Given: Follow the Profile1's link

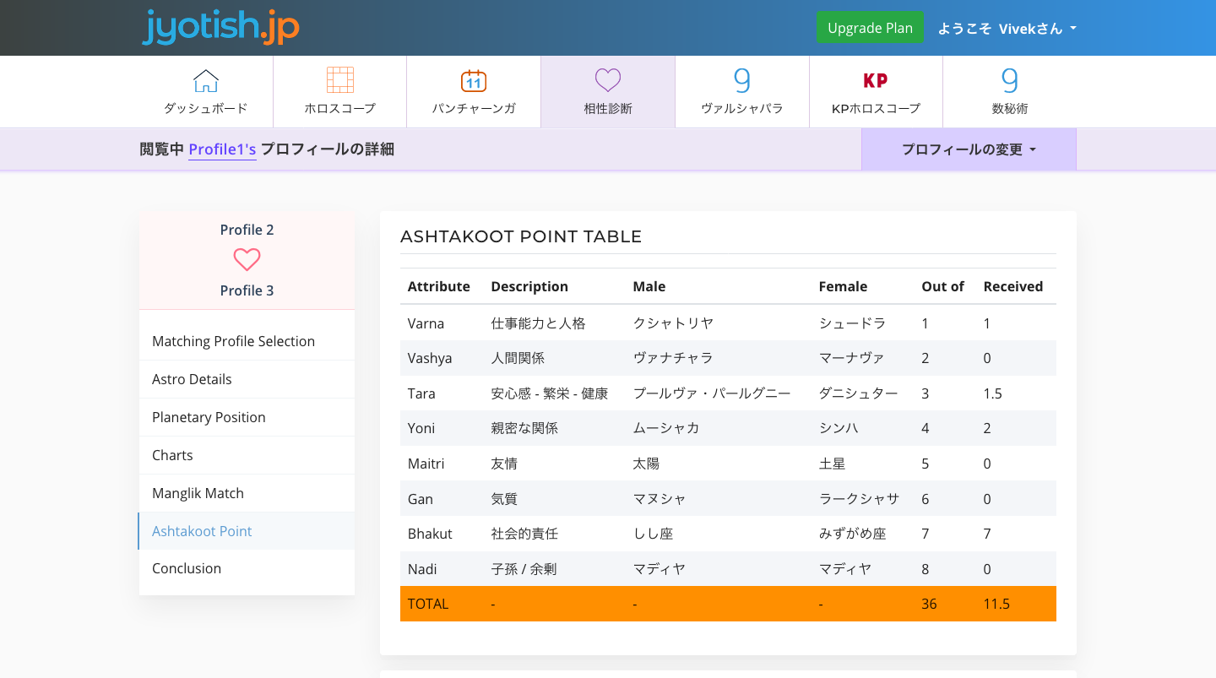Looking at the screenshot, I should click(x=222, y=149).
